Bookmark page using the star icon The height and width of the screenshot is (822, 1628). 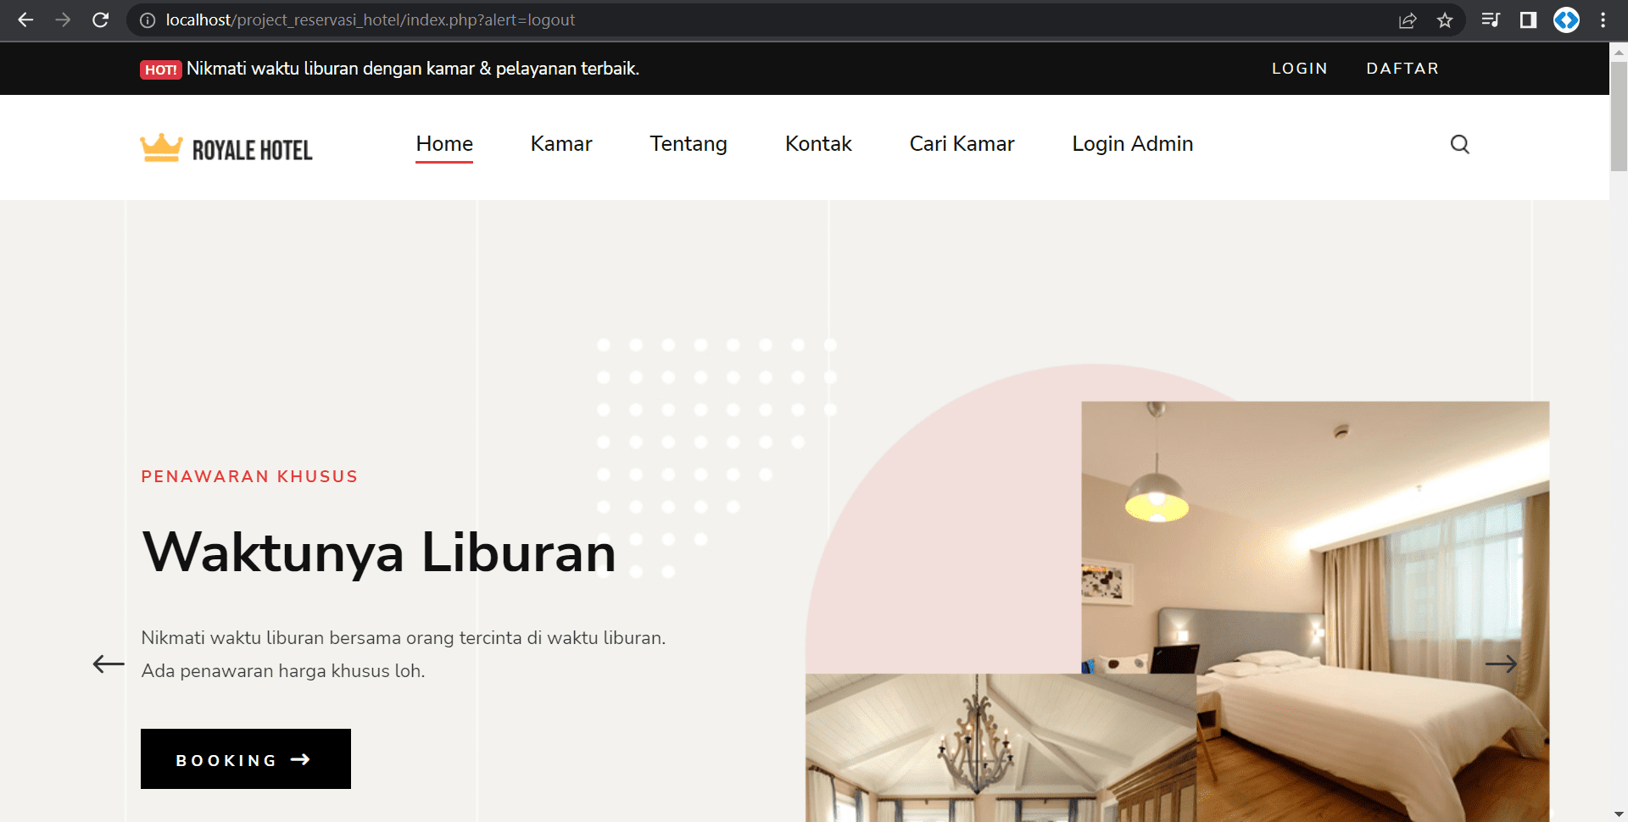[x=1445, y=20]
